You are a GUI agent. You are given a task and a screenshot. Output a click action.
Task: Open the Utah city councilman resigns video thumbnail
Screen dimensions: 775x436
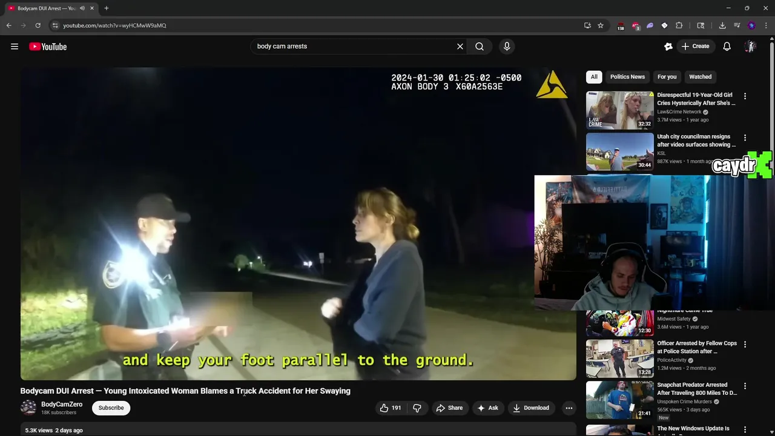click(620, 152)
